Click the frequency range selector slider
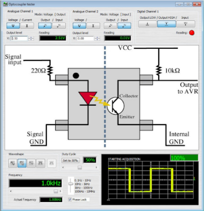The height and width of the screenshot is (211, 204). pos(70,184)
